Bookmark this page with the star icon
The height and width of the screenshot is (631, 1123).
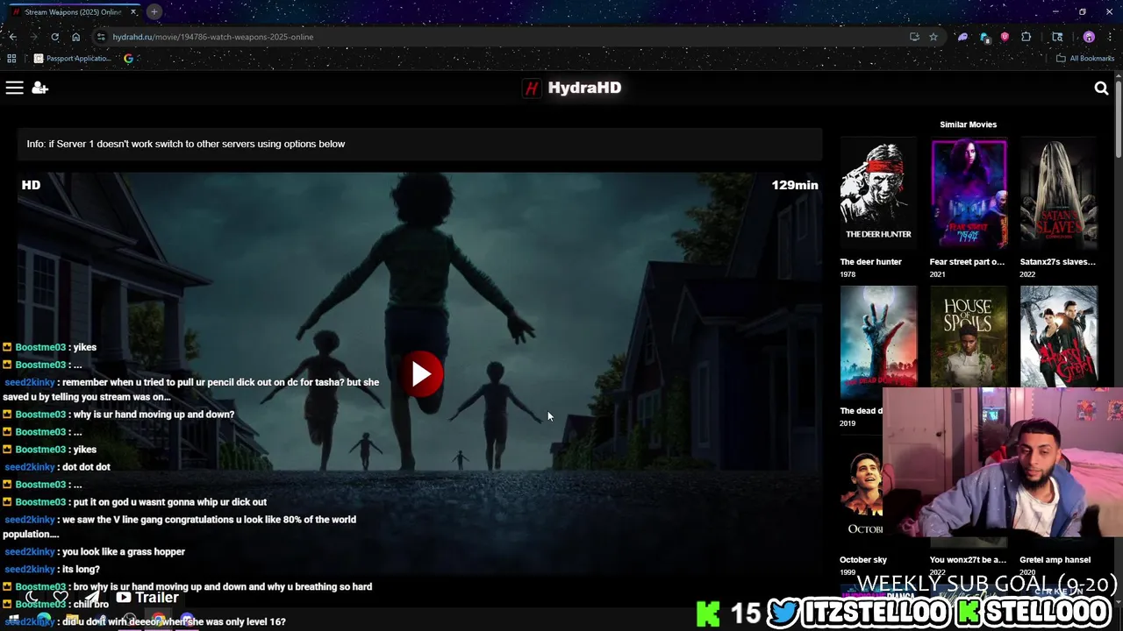(933, 37)
